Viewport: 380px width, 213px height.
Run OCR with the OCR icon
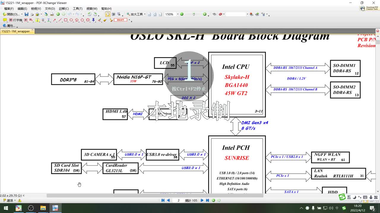tap(52, 14)
